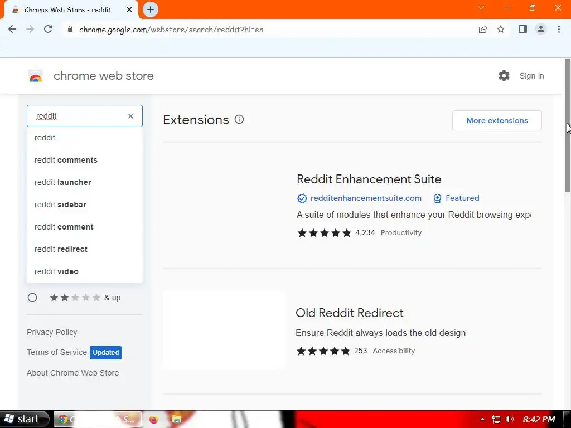Open the web store settings gear
Screen dimensions: 571x428
pyautogui.click(x=504, y=76)
